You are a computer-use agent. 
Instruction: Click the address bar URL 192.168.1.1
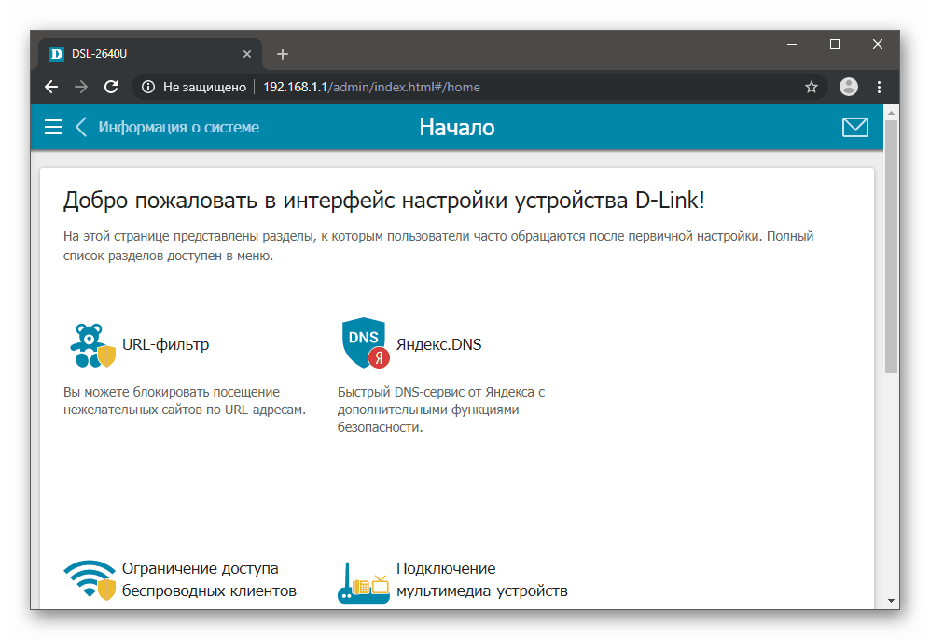[x=371, y=87]
